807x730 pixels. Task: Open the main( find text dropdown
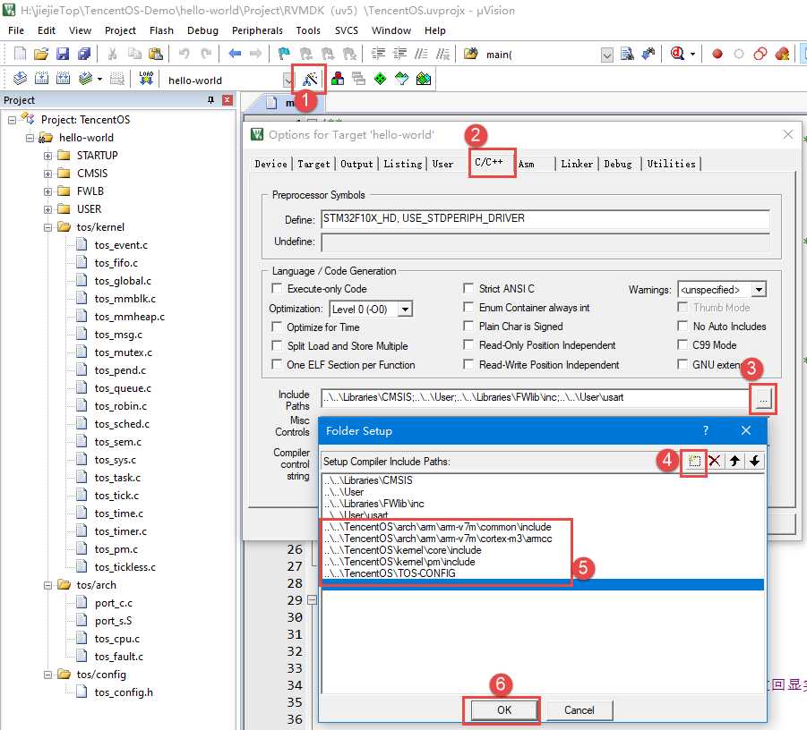click(606, 55)
